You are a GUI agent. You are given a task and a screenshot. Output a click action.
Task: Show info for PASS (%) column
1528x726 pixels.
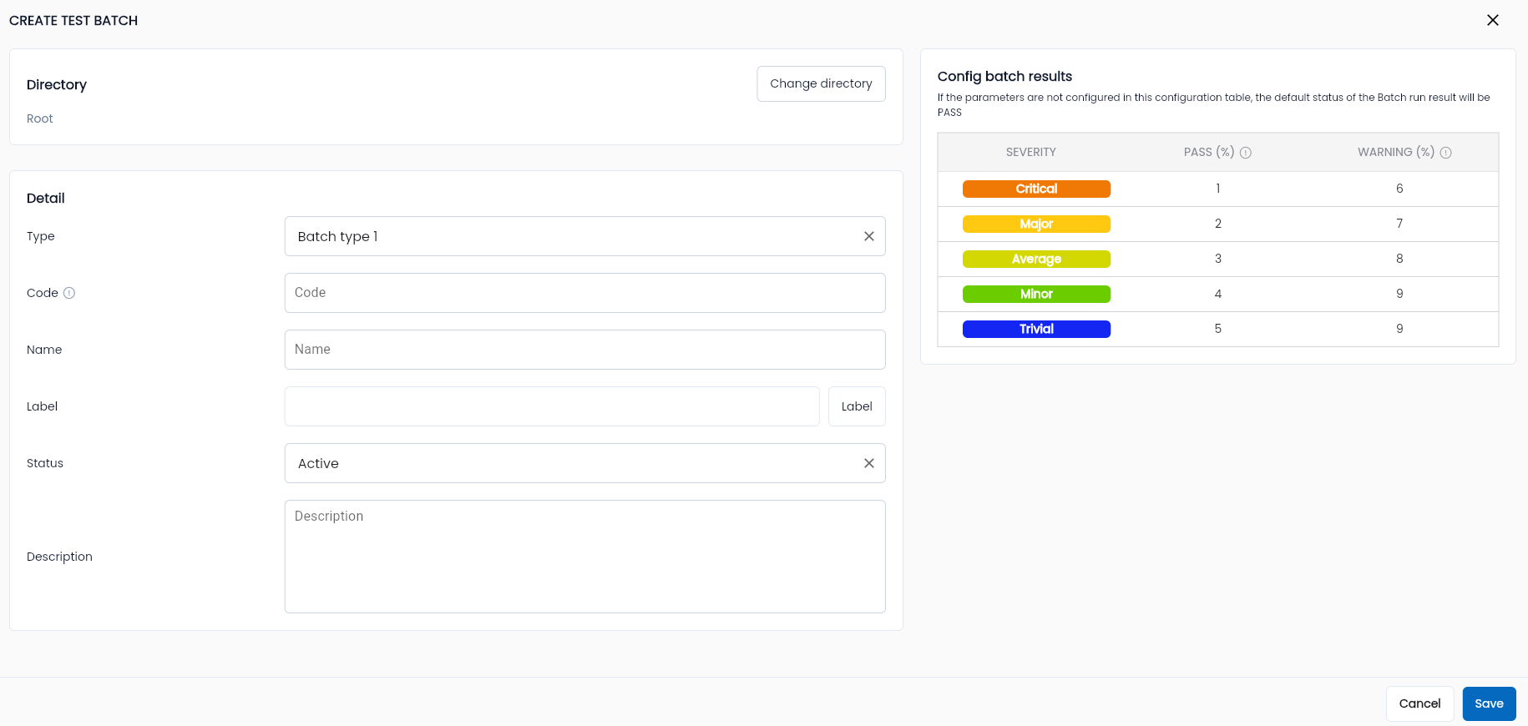[1246, 153]
